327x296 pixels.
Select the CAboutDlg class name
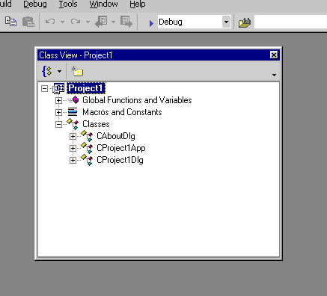click(116, 136)
